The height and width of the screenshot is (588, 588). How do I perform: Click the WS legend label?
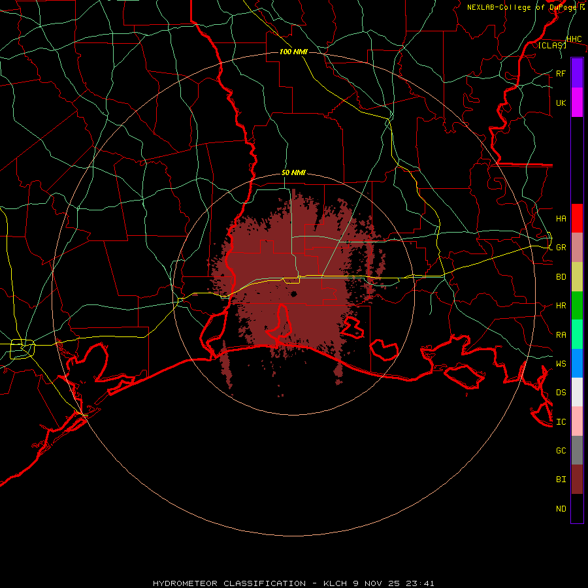pyautogui.click(x=561, y=363)
